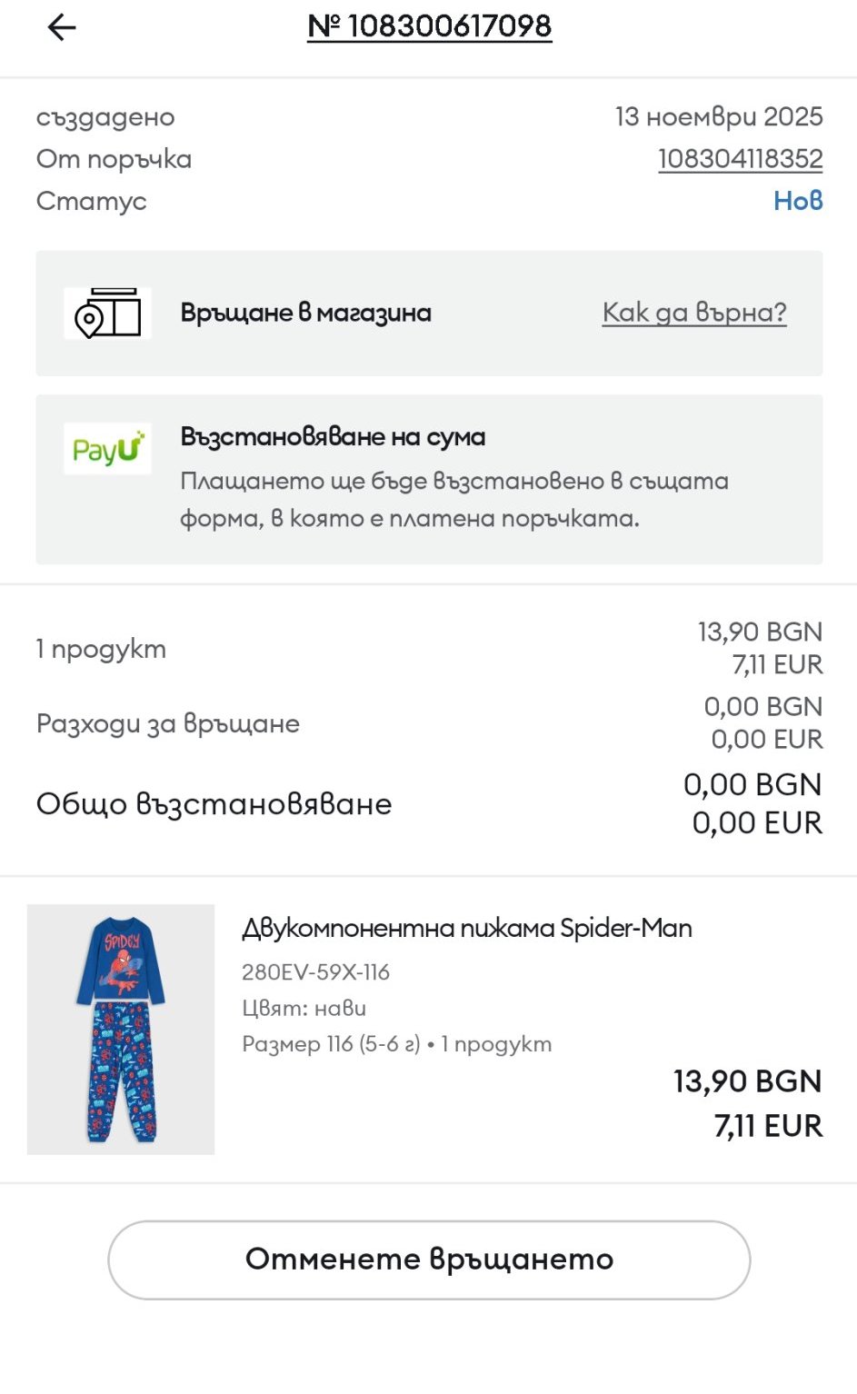This screenshot has width=857, height=1394.
Task: Tap the 'Възстановяване на сума' refund card
Action: tap(429, 479)
